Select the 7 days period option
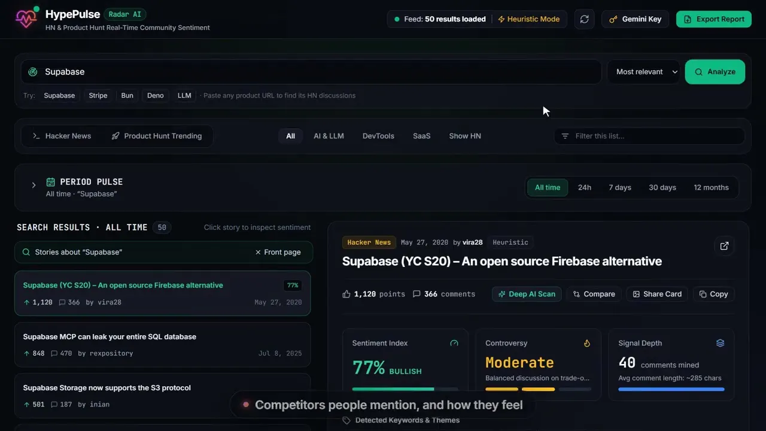Screen dimensions: 766x431 (x=620, y=187)
